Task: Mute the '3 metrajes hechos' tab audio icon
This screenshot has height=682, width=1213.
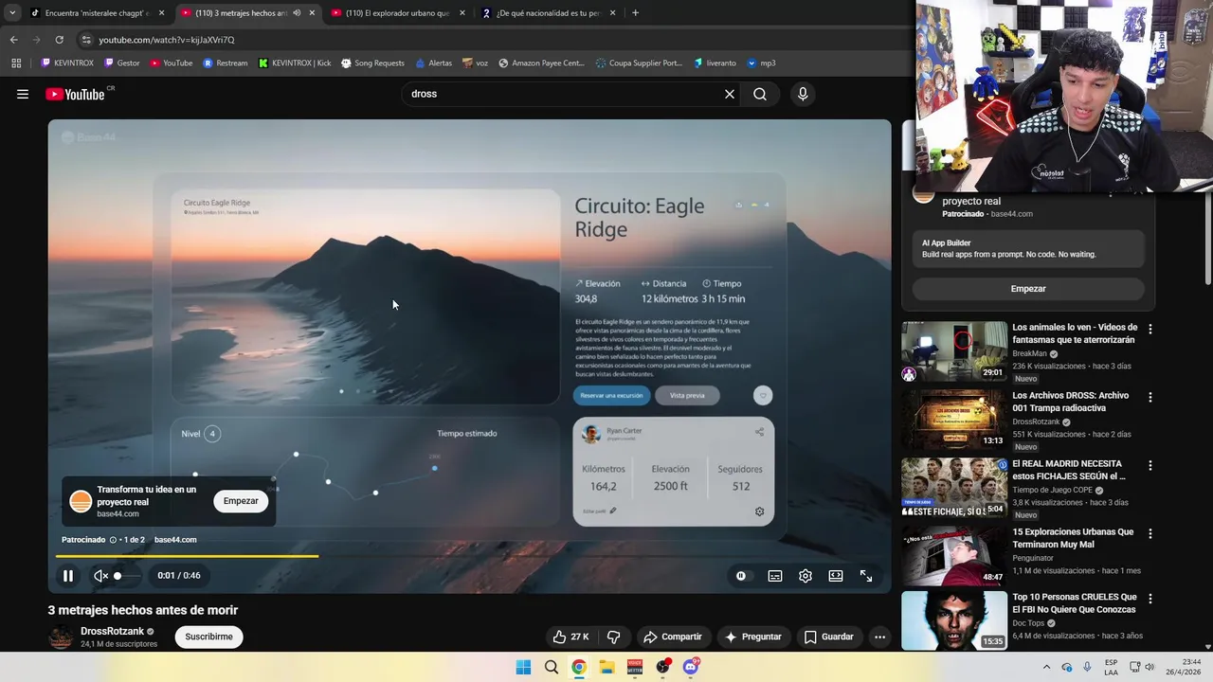Action: 297,13
